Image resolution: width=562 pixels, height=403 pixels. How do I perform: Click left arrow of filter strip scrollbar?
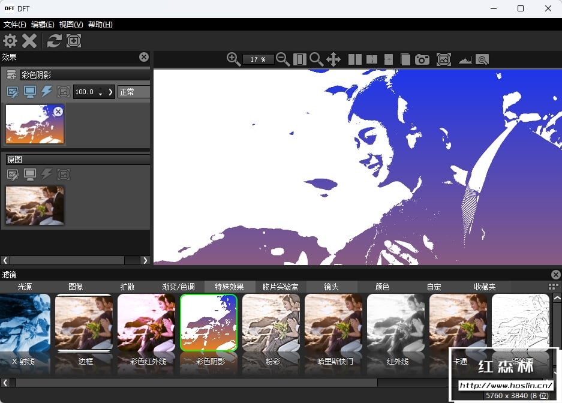click(x=5, y=383)
